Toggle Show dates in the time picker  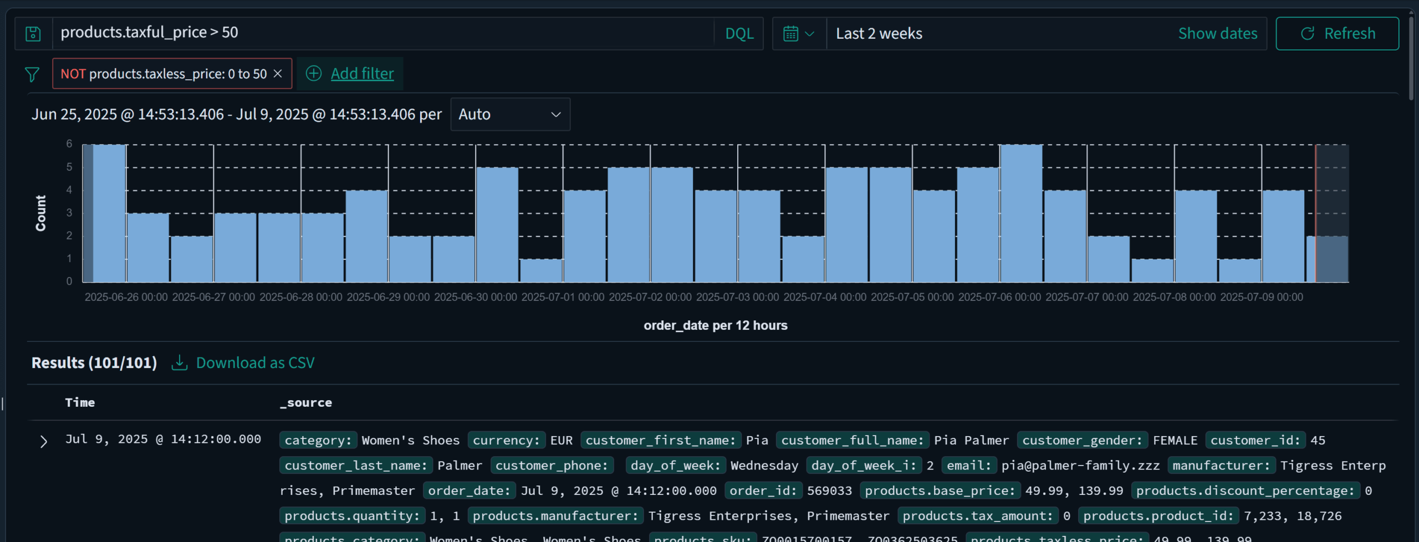point(1218,33)
